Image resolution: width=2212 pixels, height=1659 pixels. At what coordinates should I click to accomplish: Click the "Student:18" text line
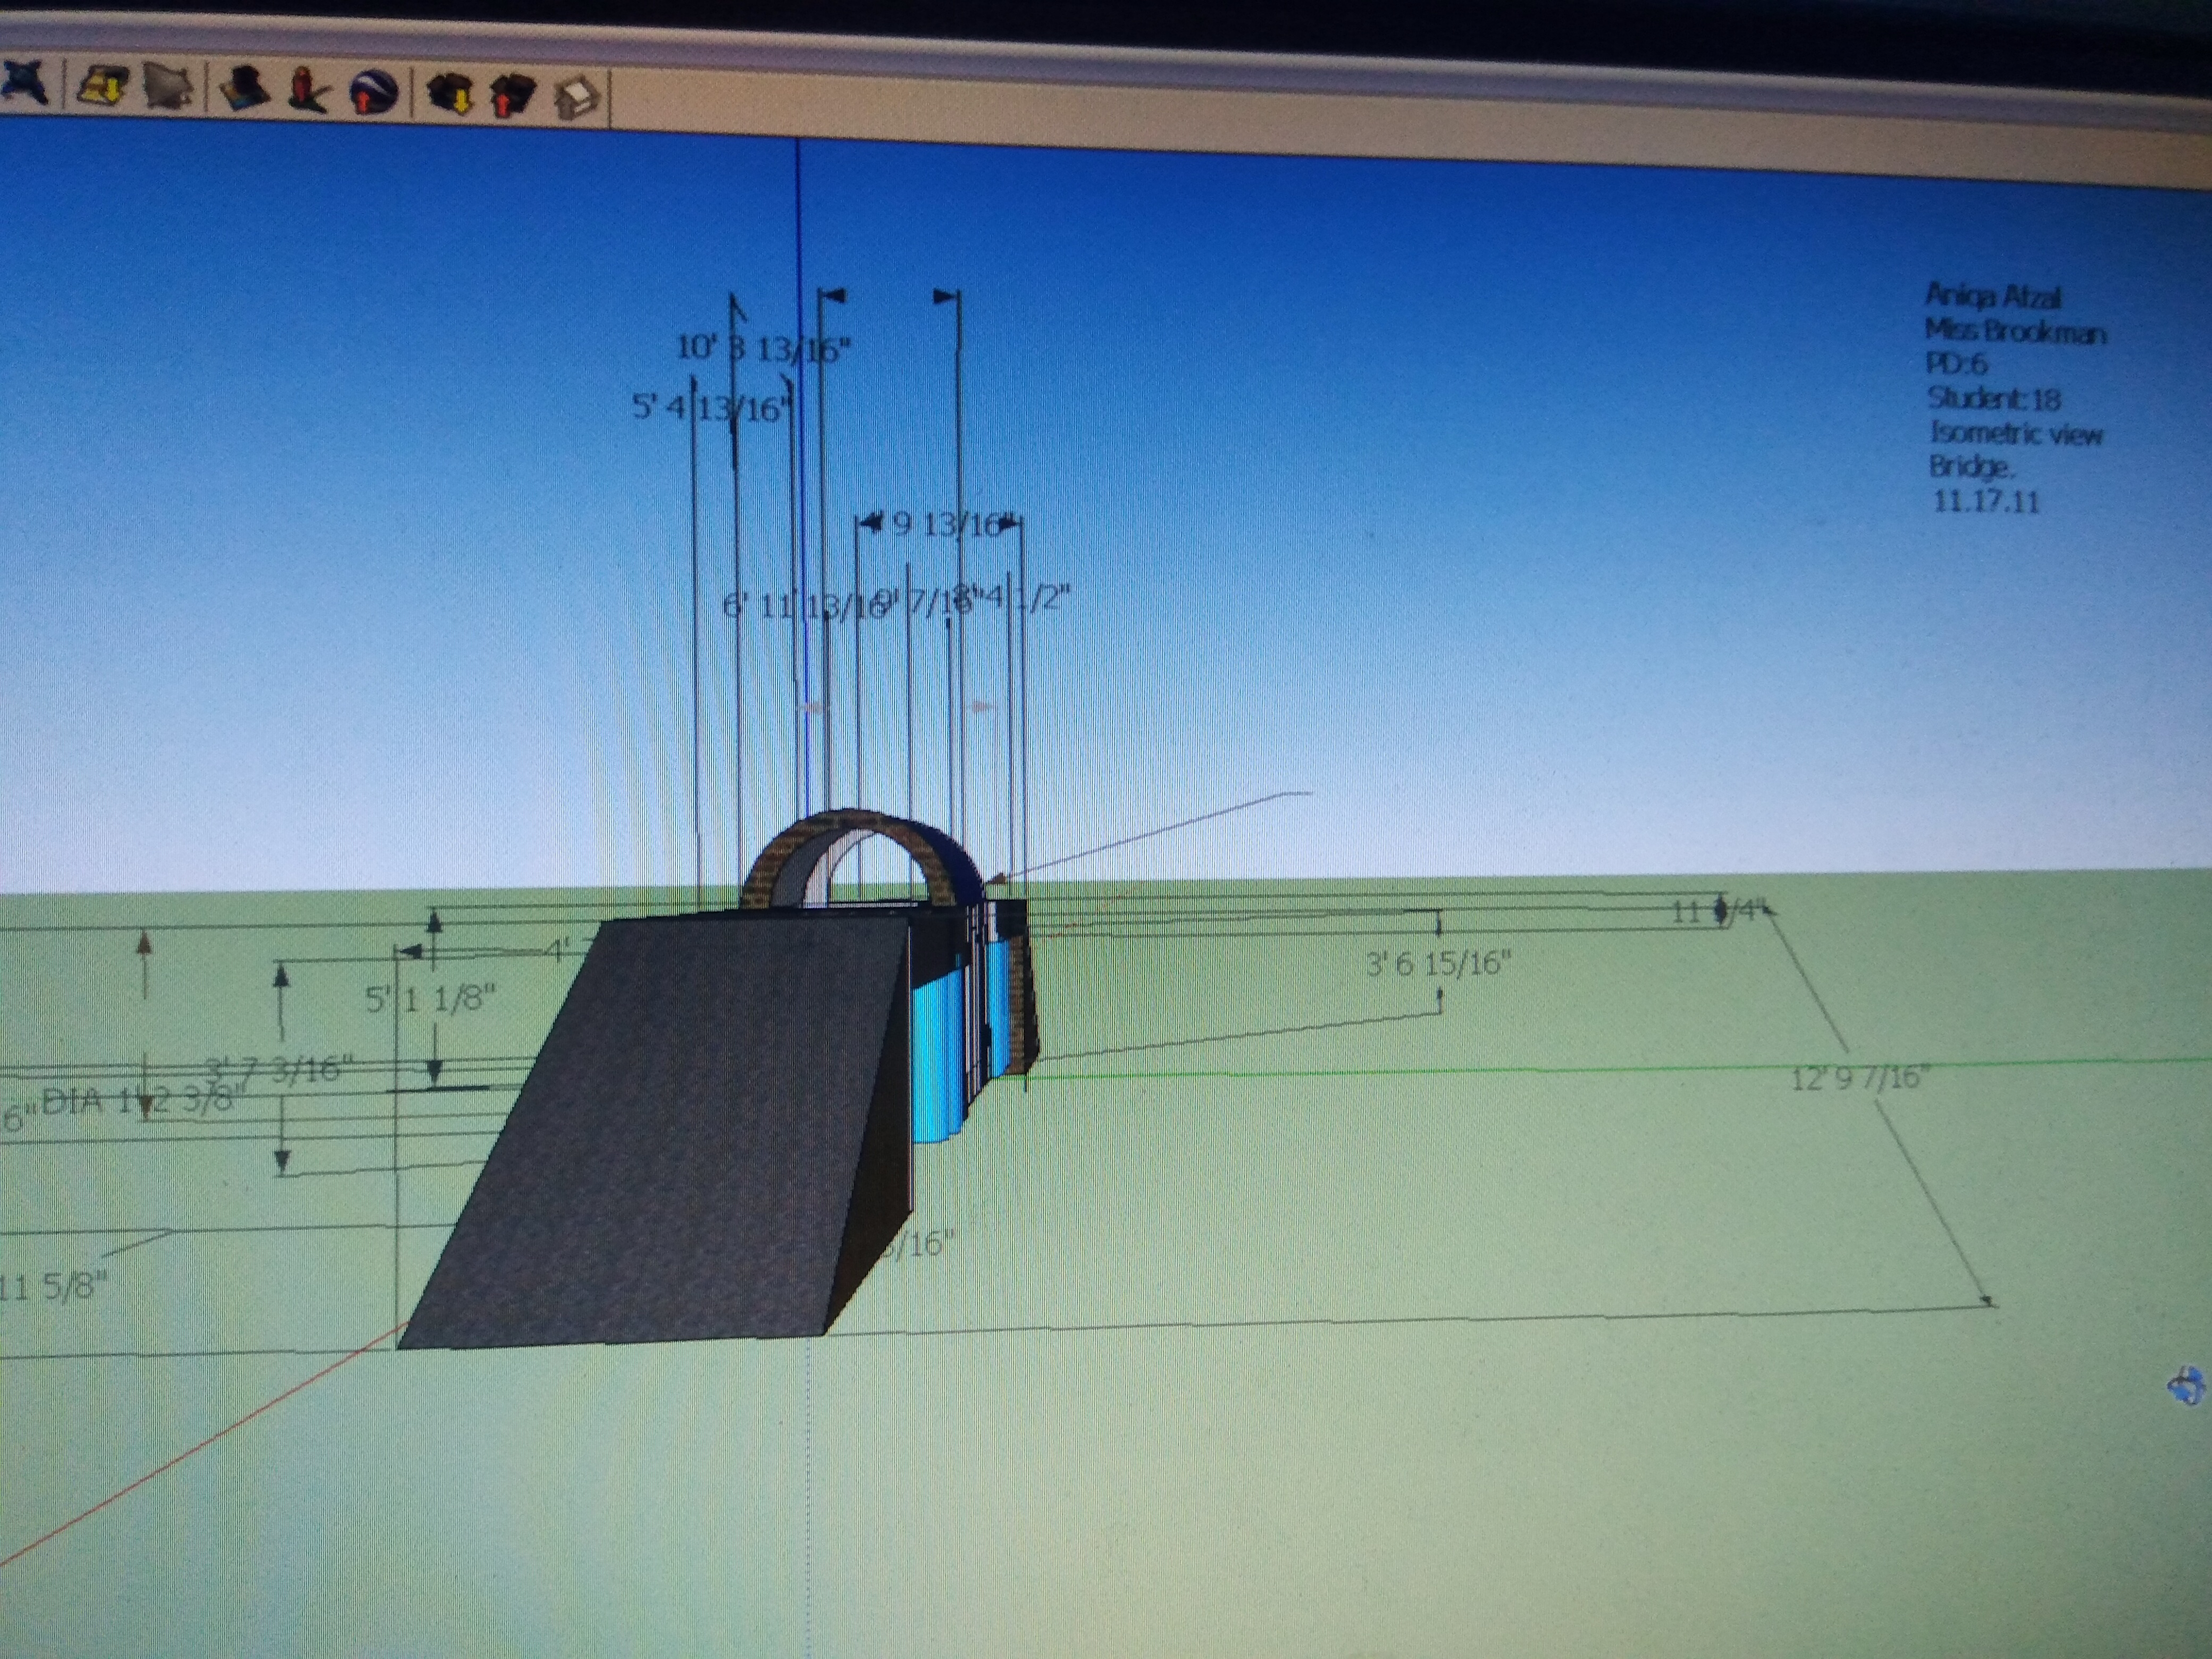1994,399
